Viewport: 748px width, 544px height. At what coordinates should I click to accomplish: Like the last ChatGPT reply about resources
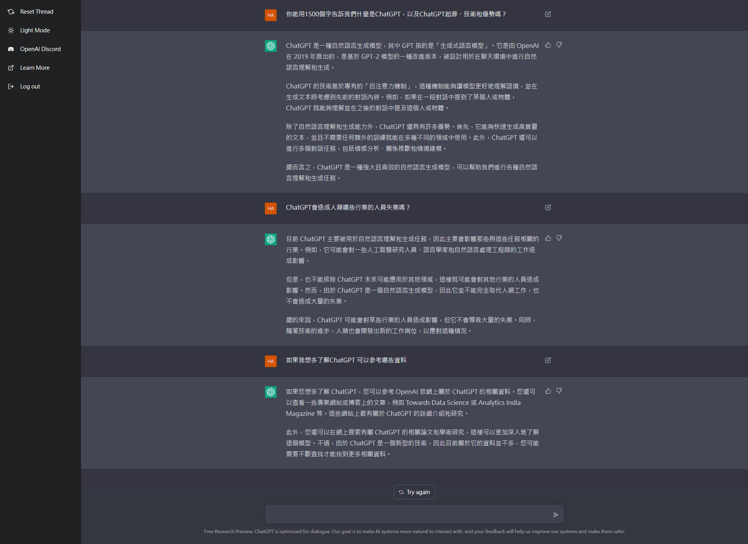pyautogui.click(x=548, y=391)
